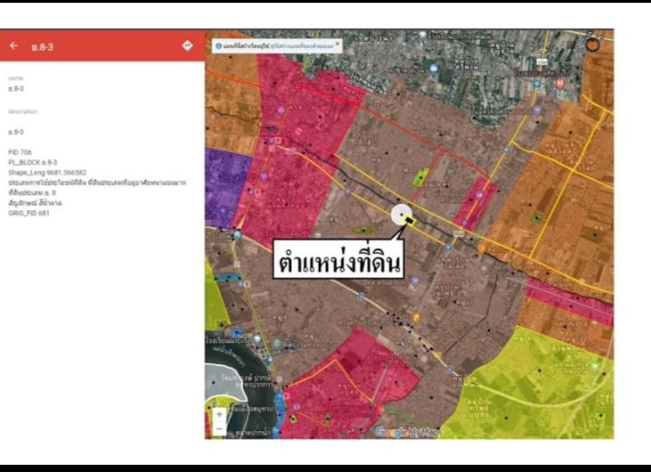This screenshot has width=651, height=472.
Task: Click the white circle highlight on the map
Action: click(x=397, y=215)
